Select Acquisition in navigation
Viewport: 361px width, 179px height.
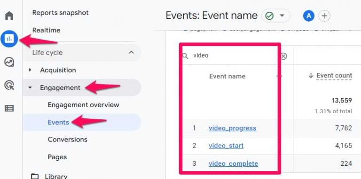point(58,70)
